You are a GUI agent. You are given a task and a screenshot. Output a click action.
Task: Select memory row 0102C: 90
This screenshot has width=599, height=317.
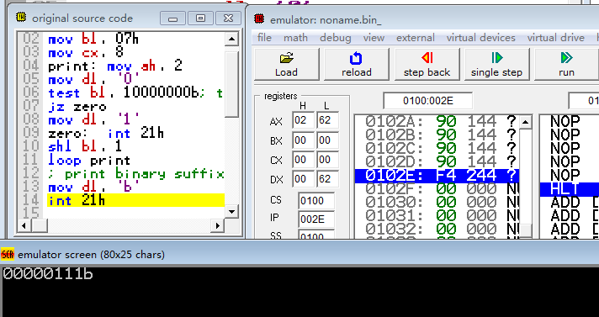coord(437,148)
